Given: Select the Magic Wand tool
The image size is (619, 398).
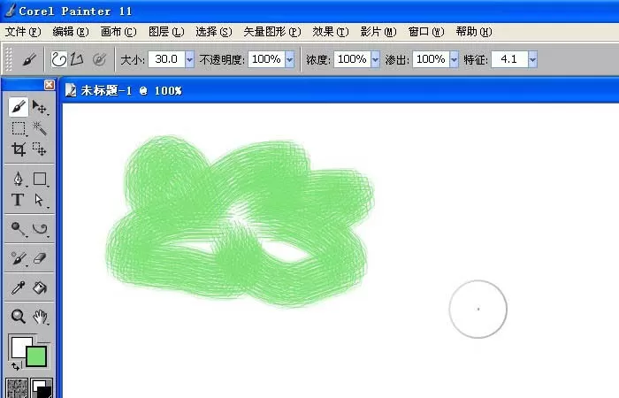Looking at the screenshot, I should tap(40, 128).
